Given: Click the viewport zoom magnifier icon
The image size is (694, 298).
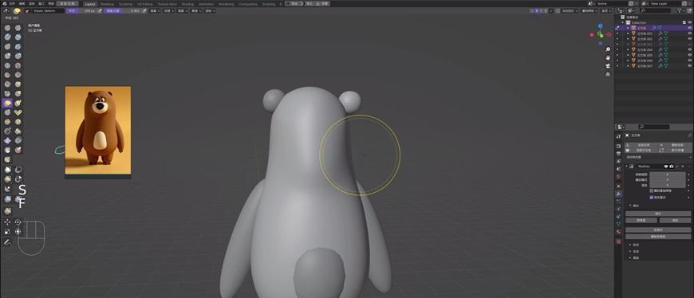Looking at the screenshot, I should (608, 49).
